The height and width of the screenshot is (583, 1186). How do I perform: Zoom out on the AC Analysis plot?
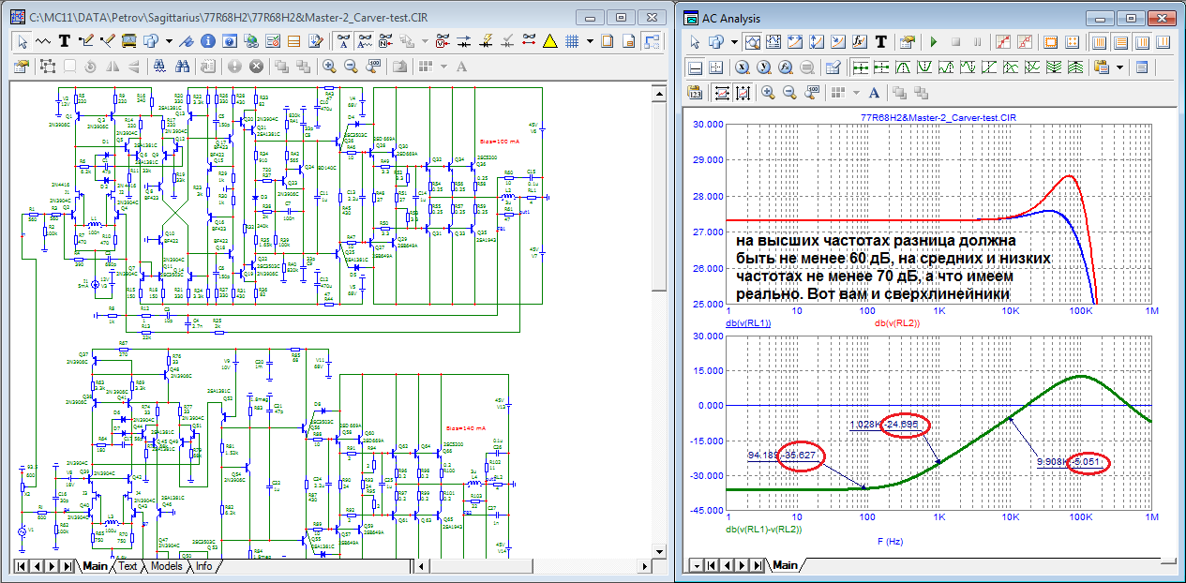tap(789, 92)
